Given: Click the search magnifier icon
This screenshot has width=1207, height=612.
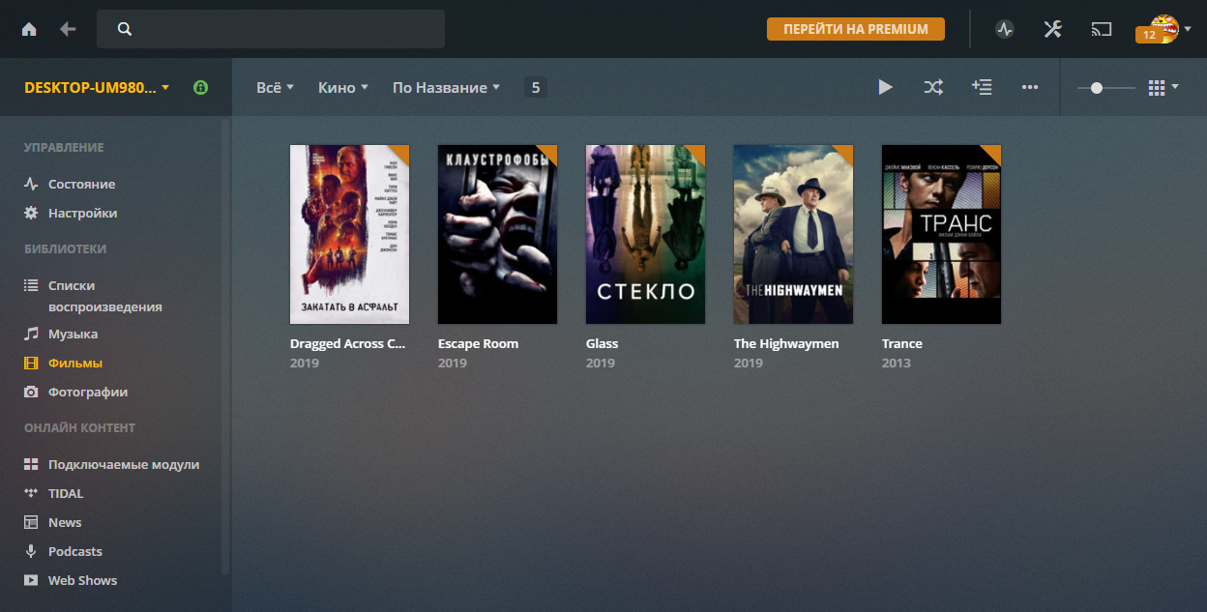Looking at the screenshot, I should [124, 29].
